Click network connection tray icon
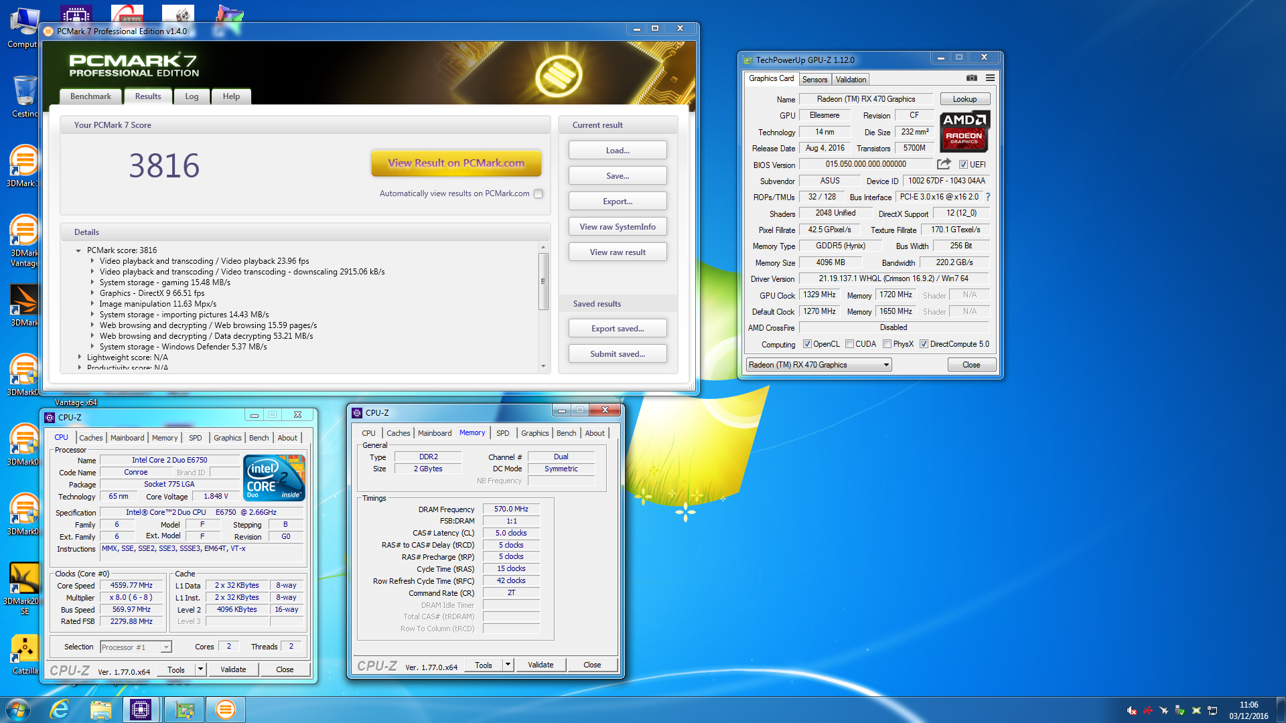 pyautogui.click(x=1212, y=710)
